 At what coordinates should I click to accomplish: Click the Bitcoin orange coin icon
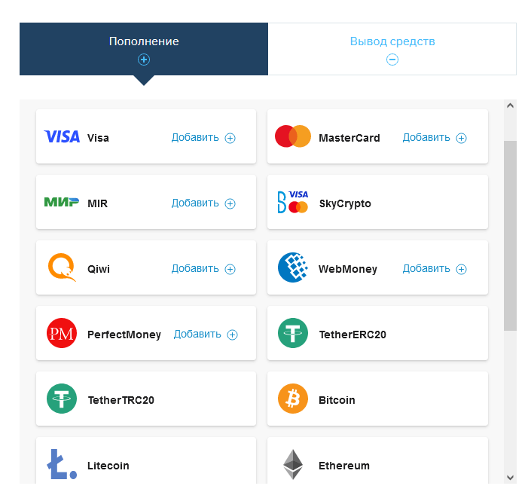pyautogui.click(x=293, y=399)
